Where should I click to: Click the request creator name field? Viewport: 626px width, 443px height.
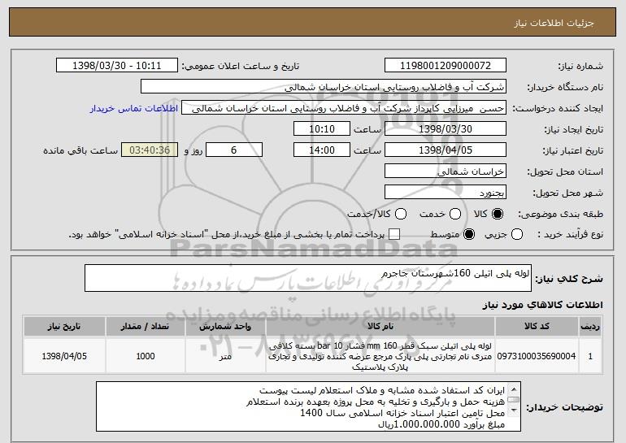pos(344,108)
